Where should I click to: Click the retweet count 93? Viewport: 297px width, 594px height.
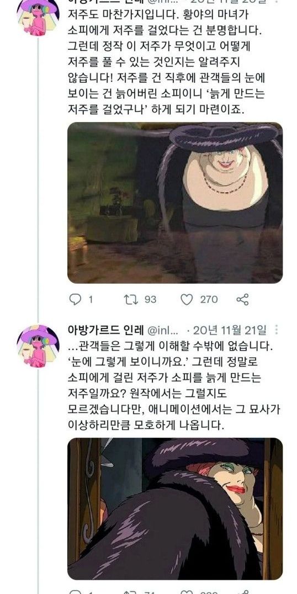point(150,299)
